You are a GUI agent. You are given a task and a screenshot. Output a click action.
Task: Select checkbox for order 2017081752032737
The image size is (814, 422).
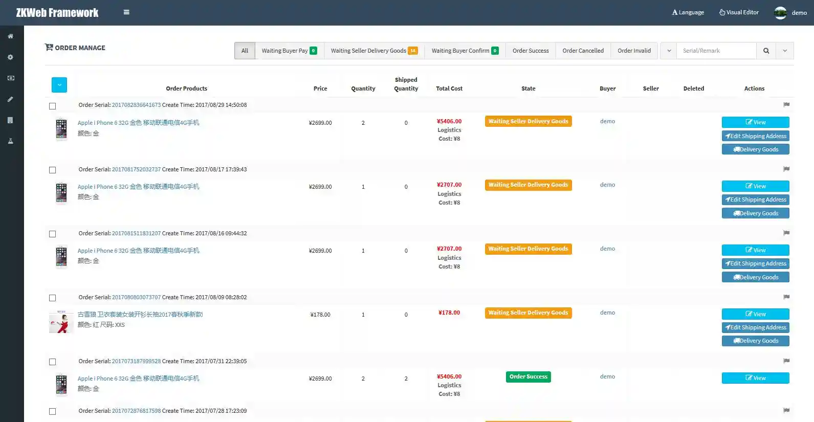pos(52,170)
